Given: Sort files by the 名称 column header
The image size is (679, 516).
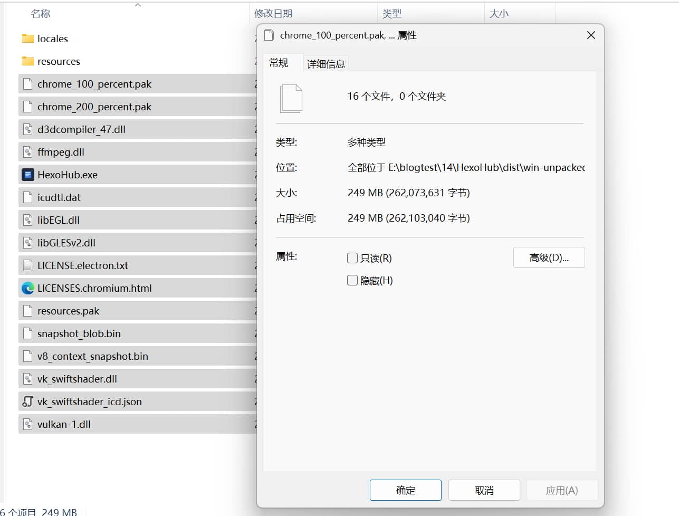Looking at the screenshot, I should point(41,14).
